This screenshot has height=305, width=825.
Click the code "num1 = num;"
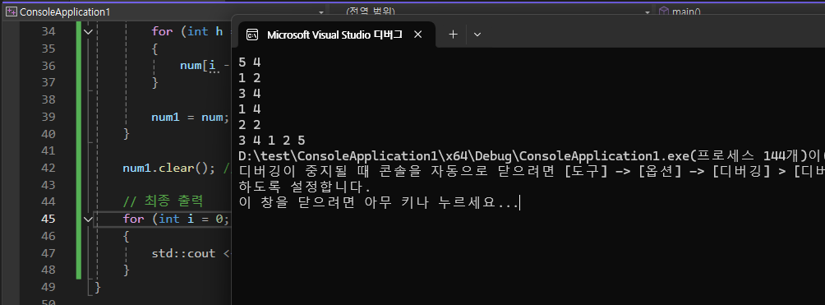click(x=191, y=117)
